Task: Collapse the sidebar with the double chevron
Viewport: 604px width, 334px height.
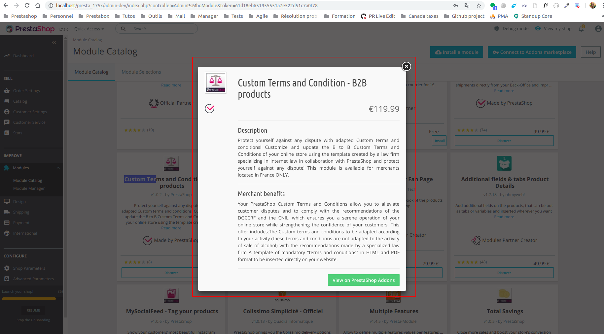Action: click(54, 42)
